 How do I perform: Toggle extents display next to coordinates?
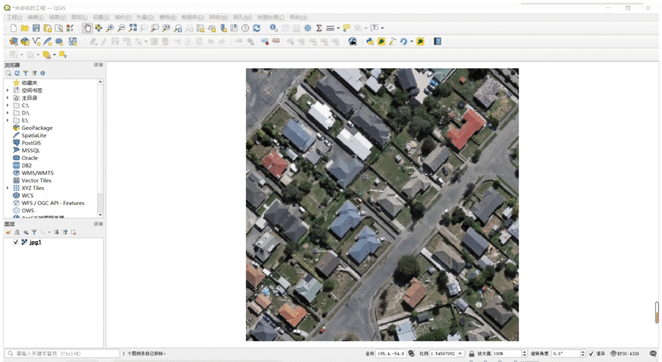click(x=412, y=354)
